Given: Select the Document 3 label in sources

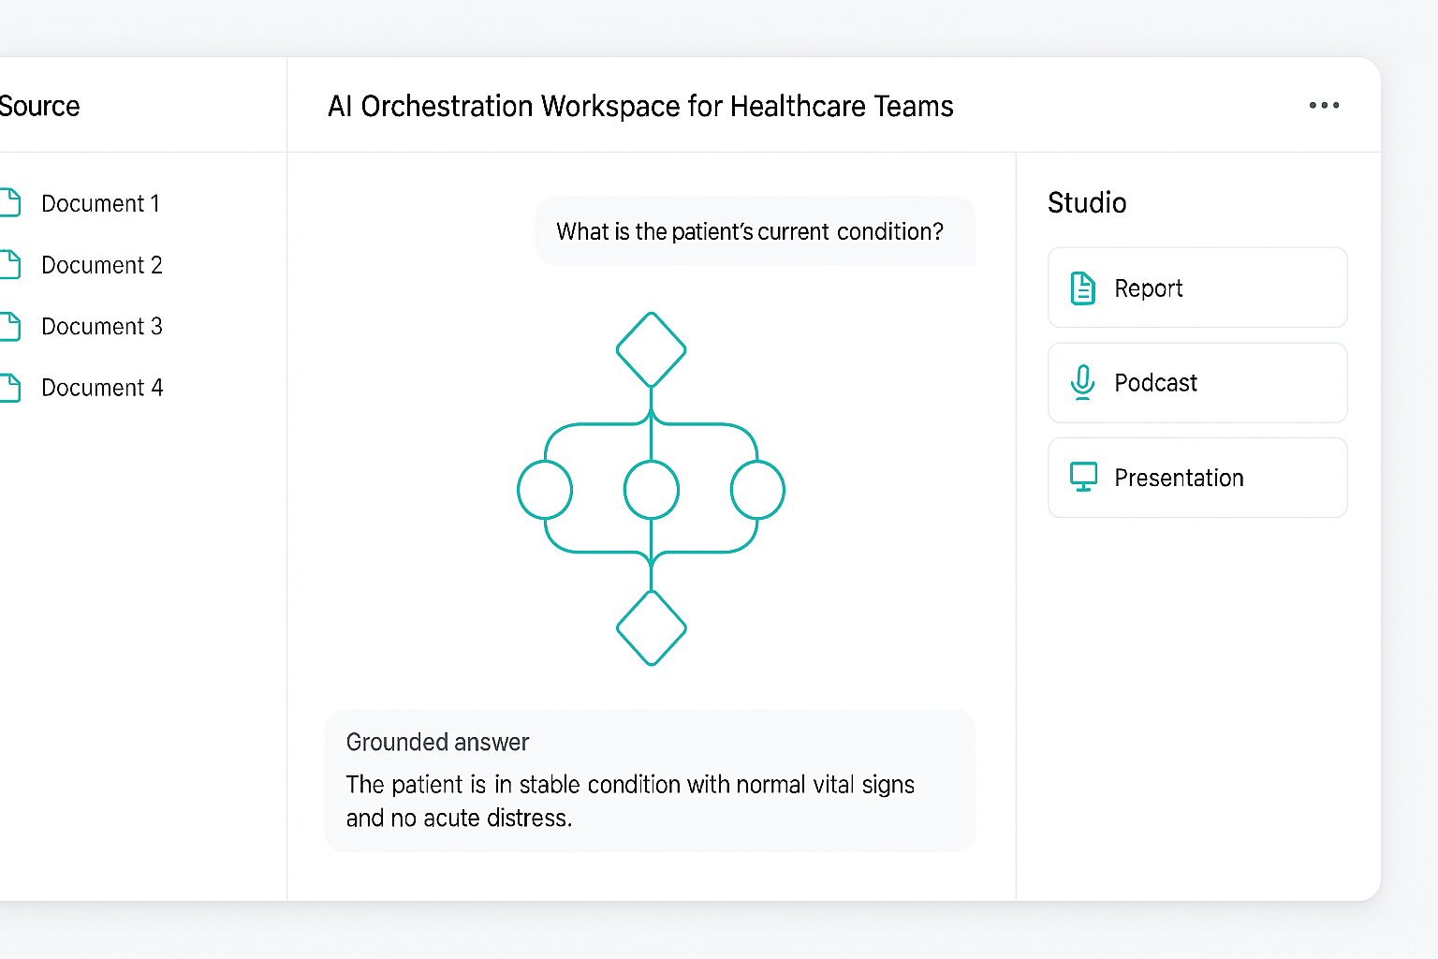Looking at the screenshot, I should [102, 326].
